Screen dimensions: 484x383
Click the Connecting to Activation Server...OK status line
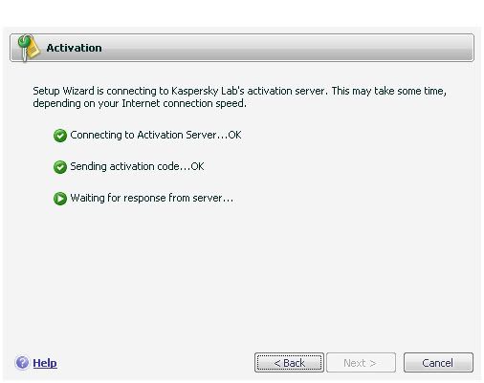click(156, 135)
